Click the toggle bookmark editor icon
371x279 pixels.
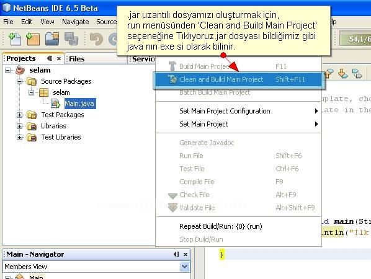click(357, 74)
